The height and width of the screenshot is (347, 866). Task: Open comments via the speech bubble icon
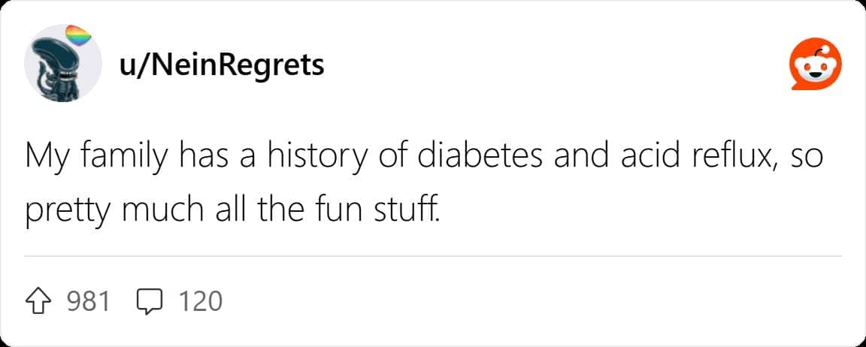(150, 302)
